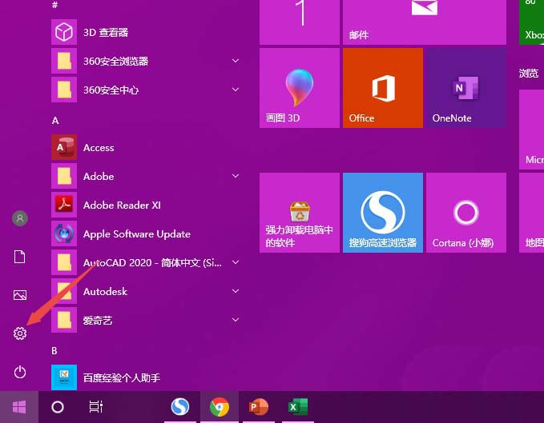Expand the Autodesk folder chevron
The height and width of the screenshot is (423, 544).
click(x=236, y=291)
